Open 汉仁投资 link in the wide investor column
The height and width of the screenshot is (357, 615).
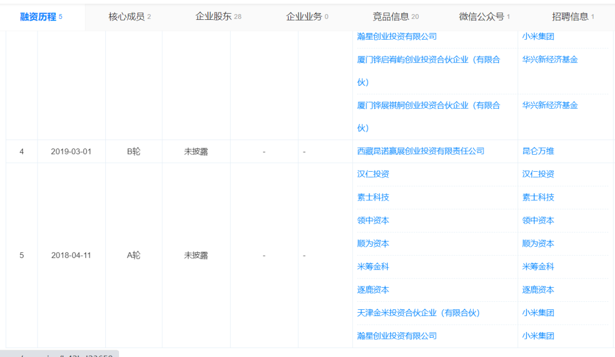373,174
